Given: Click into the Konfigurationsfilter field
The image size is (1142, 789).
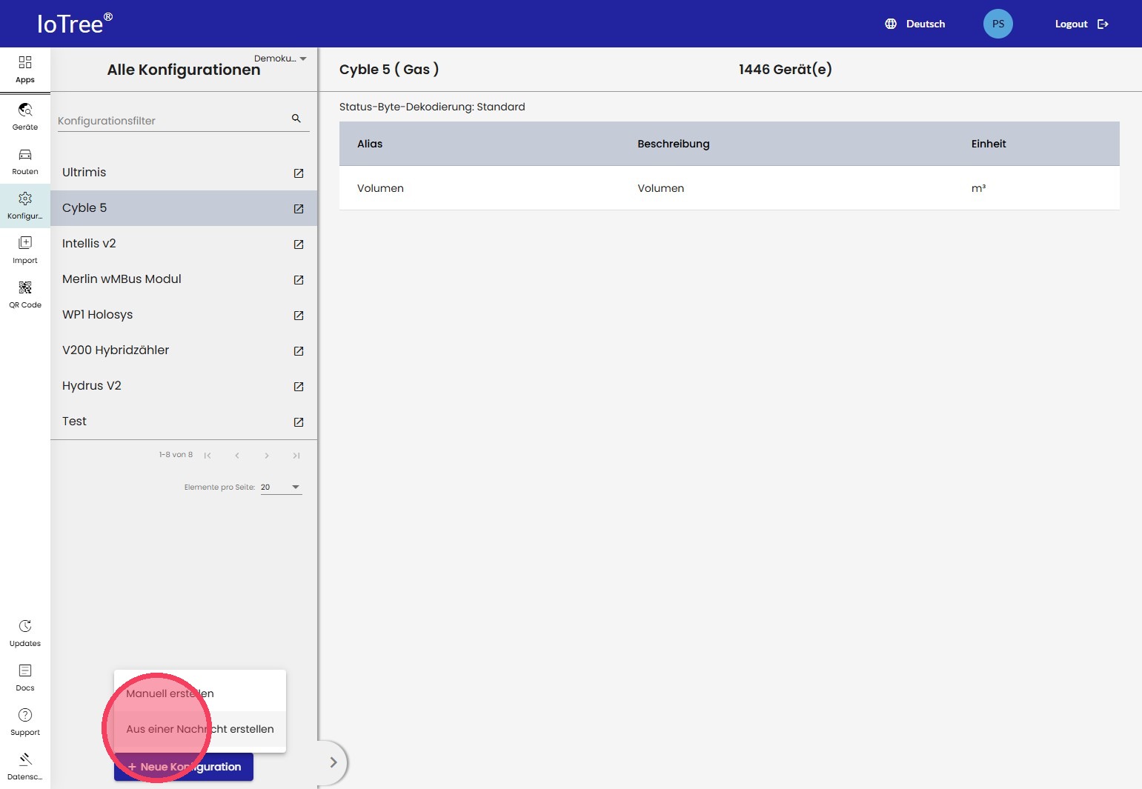Looking at the screenshot, I should pos(170,121).
